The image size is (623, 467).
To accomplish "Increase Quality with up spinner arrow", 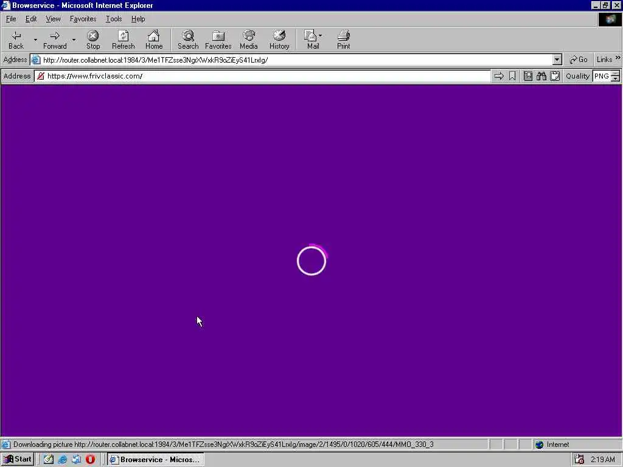I will pos(616,73).
